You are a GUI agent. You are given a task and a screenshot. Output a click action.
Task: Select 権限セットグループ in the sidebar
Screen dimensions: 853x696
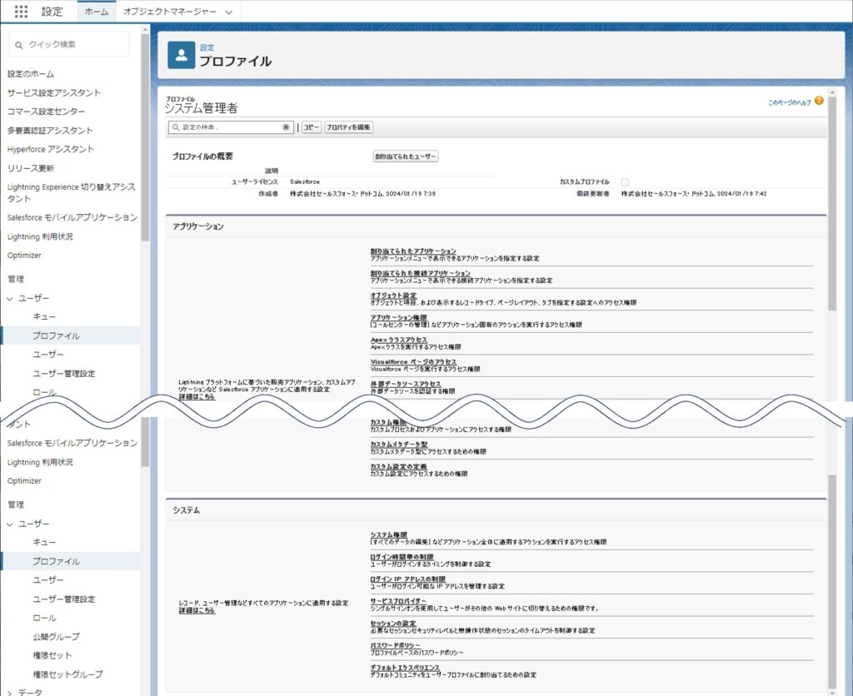[67, 674]
